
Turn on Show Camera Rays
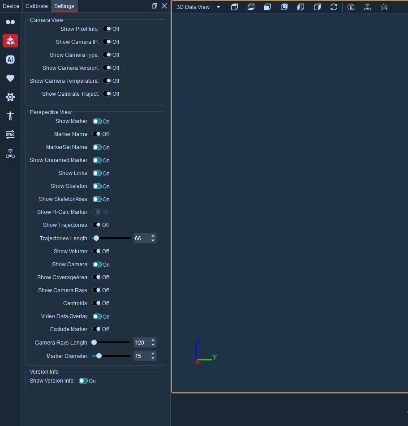pyautogui.click(x=97, y=290)
